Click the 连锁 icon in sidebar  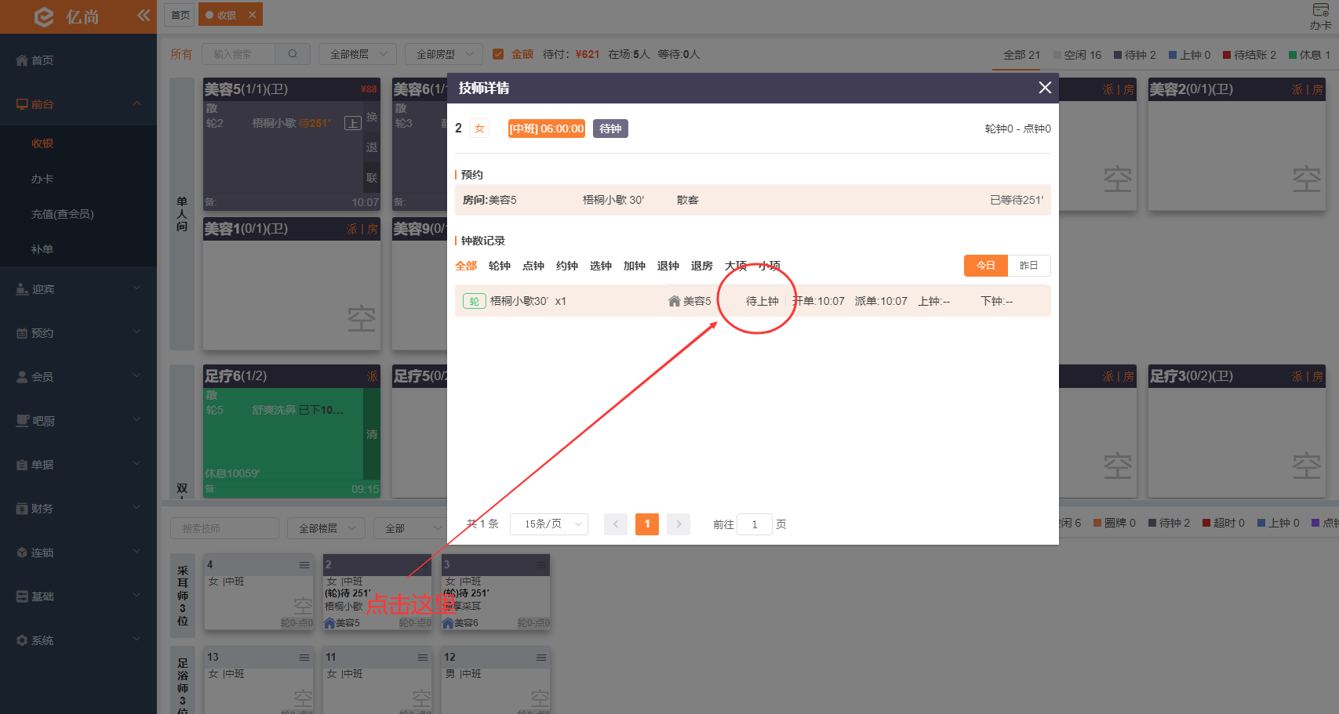coord(22,553)
